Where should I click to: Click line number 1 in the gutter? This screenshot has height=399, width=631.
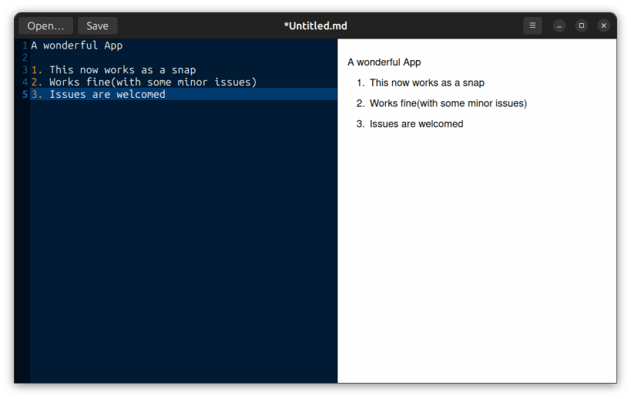(x=25, y=45)
